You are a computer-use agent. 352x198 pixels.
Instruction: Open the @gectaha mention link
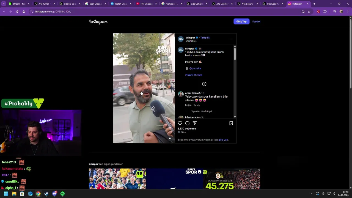pos(195,68)
